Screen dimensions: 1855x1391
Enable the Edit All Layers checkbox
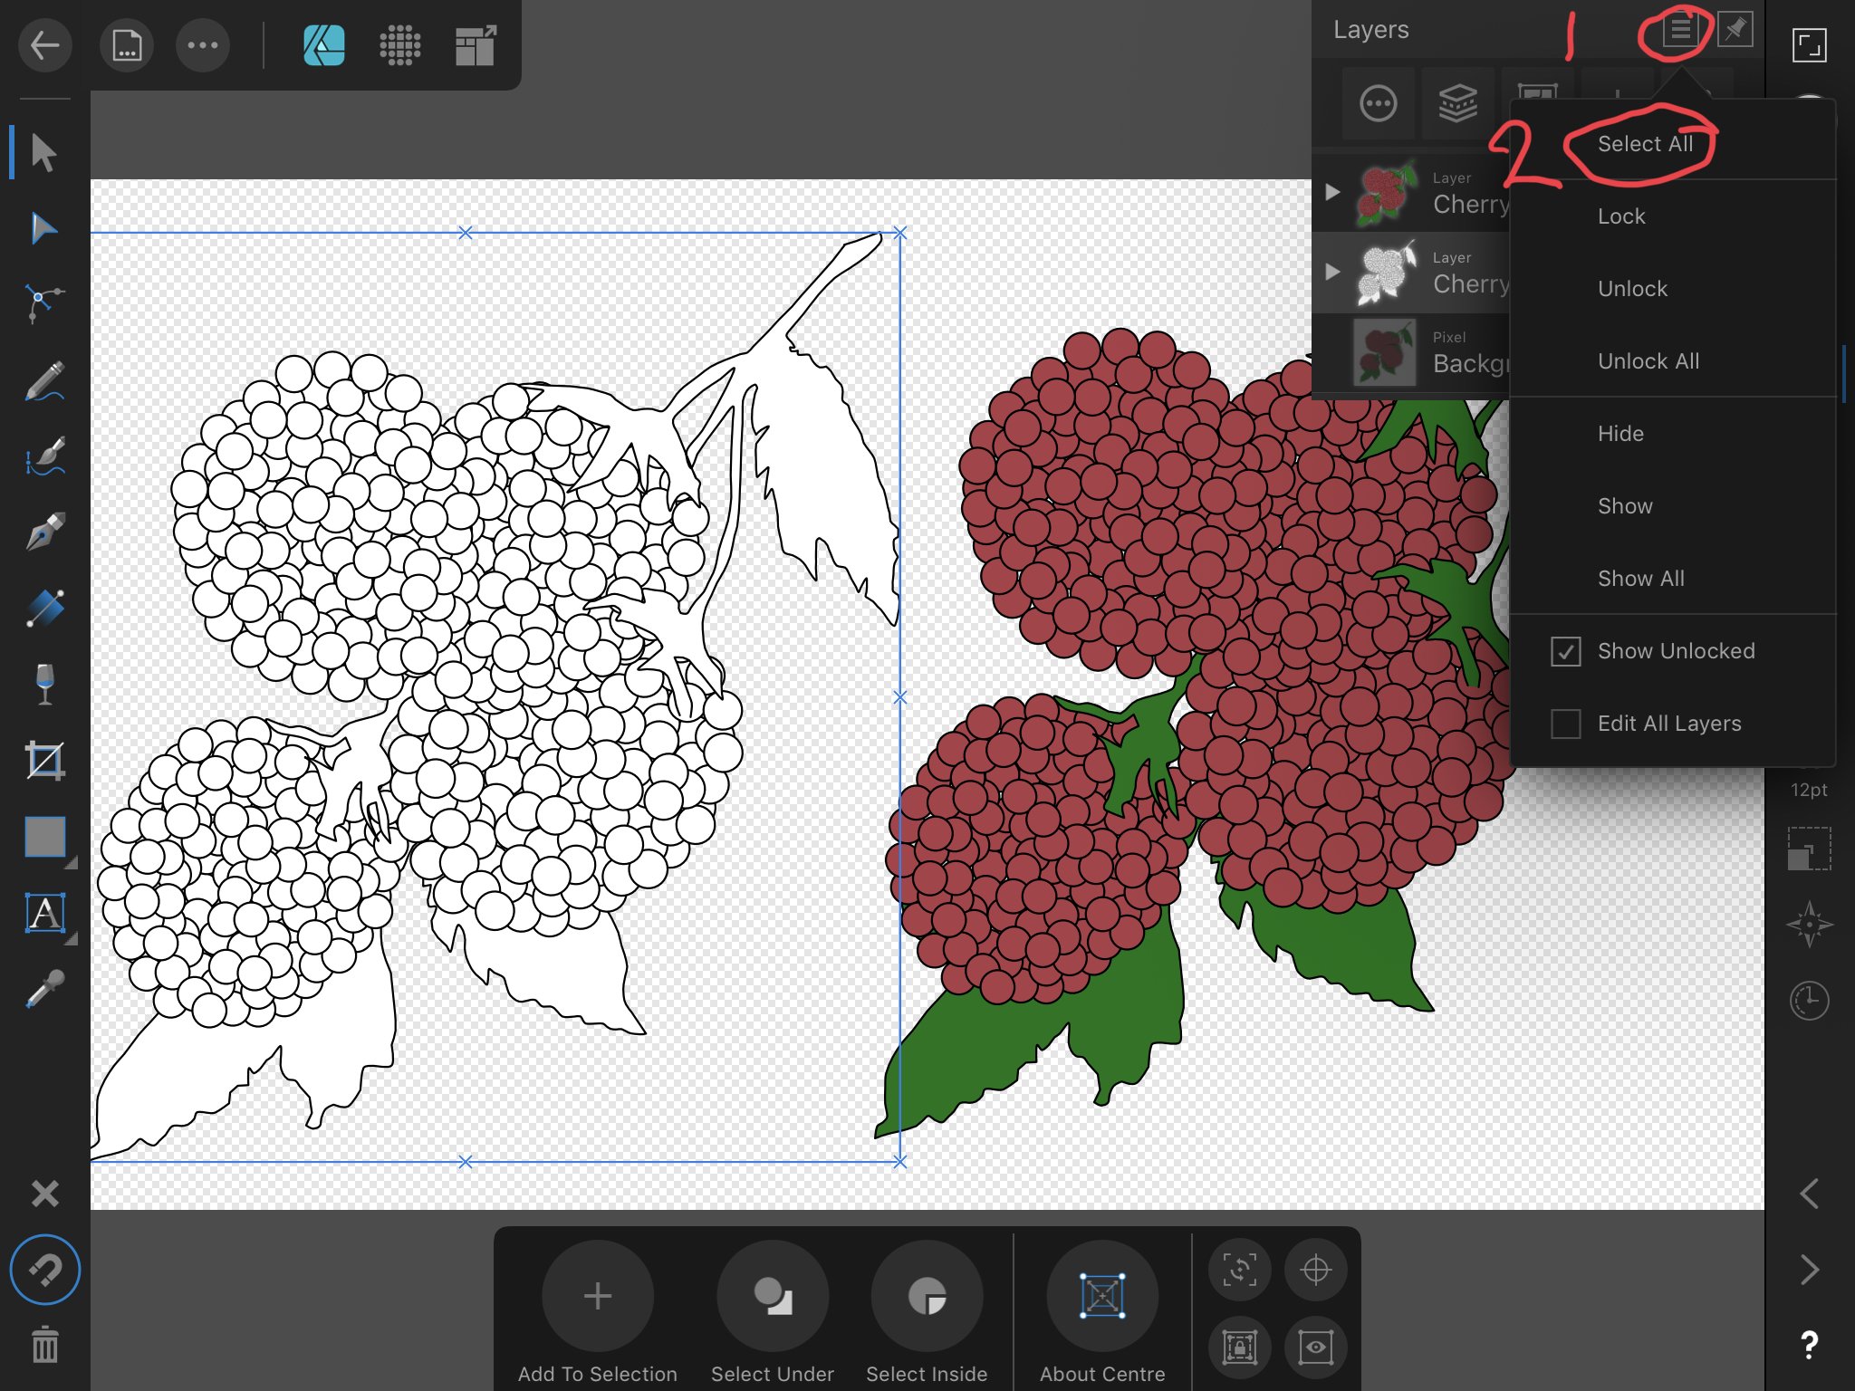(x=1566, y=724)
